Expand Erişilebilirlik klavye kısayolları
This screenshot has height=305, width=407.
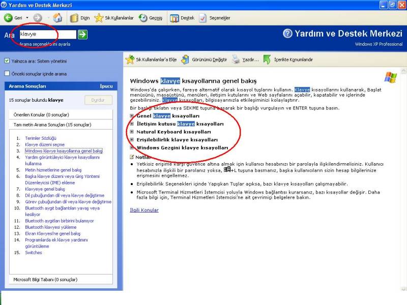(x=132, y=139)
